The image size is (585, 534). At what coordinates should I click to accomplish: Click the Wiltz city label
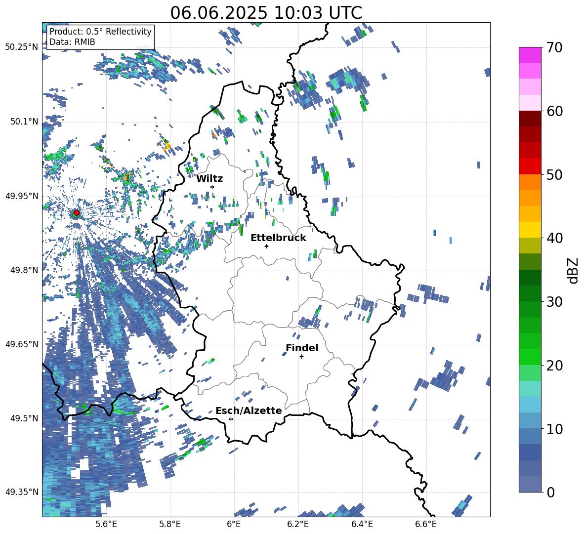(209, 179)
